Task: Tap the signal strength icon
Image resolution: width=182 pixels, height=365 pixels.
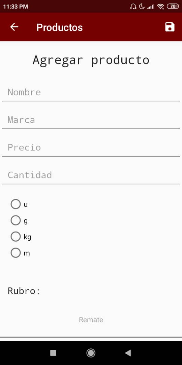Action: pos(151,6)
